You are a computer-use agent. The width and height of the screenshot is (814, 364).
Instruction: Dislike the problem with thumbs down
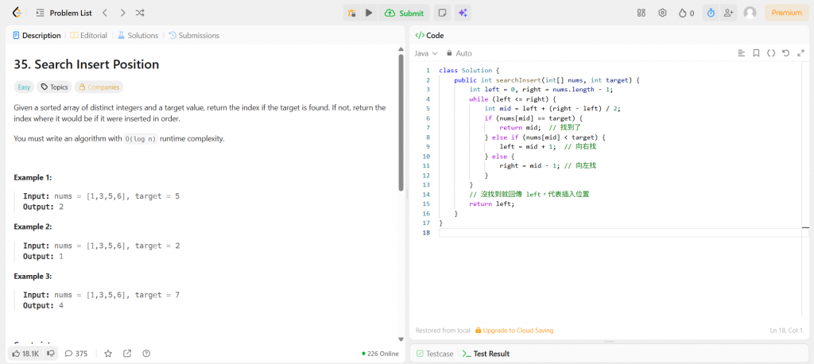coord(51,354)
